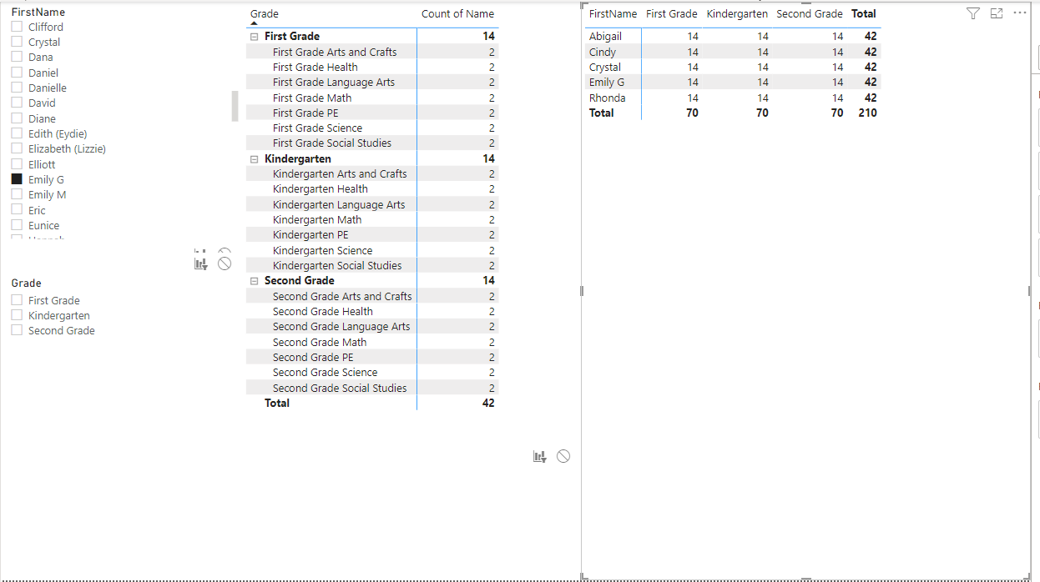The image size is (1040, 582).
Task: Sort table by Second Grade column header
Action: click(x=810, y=14)
